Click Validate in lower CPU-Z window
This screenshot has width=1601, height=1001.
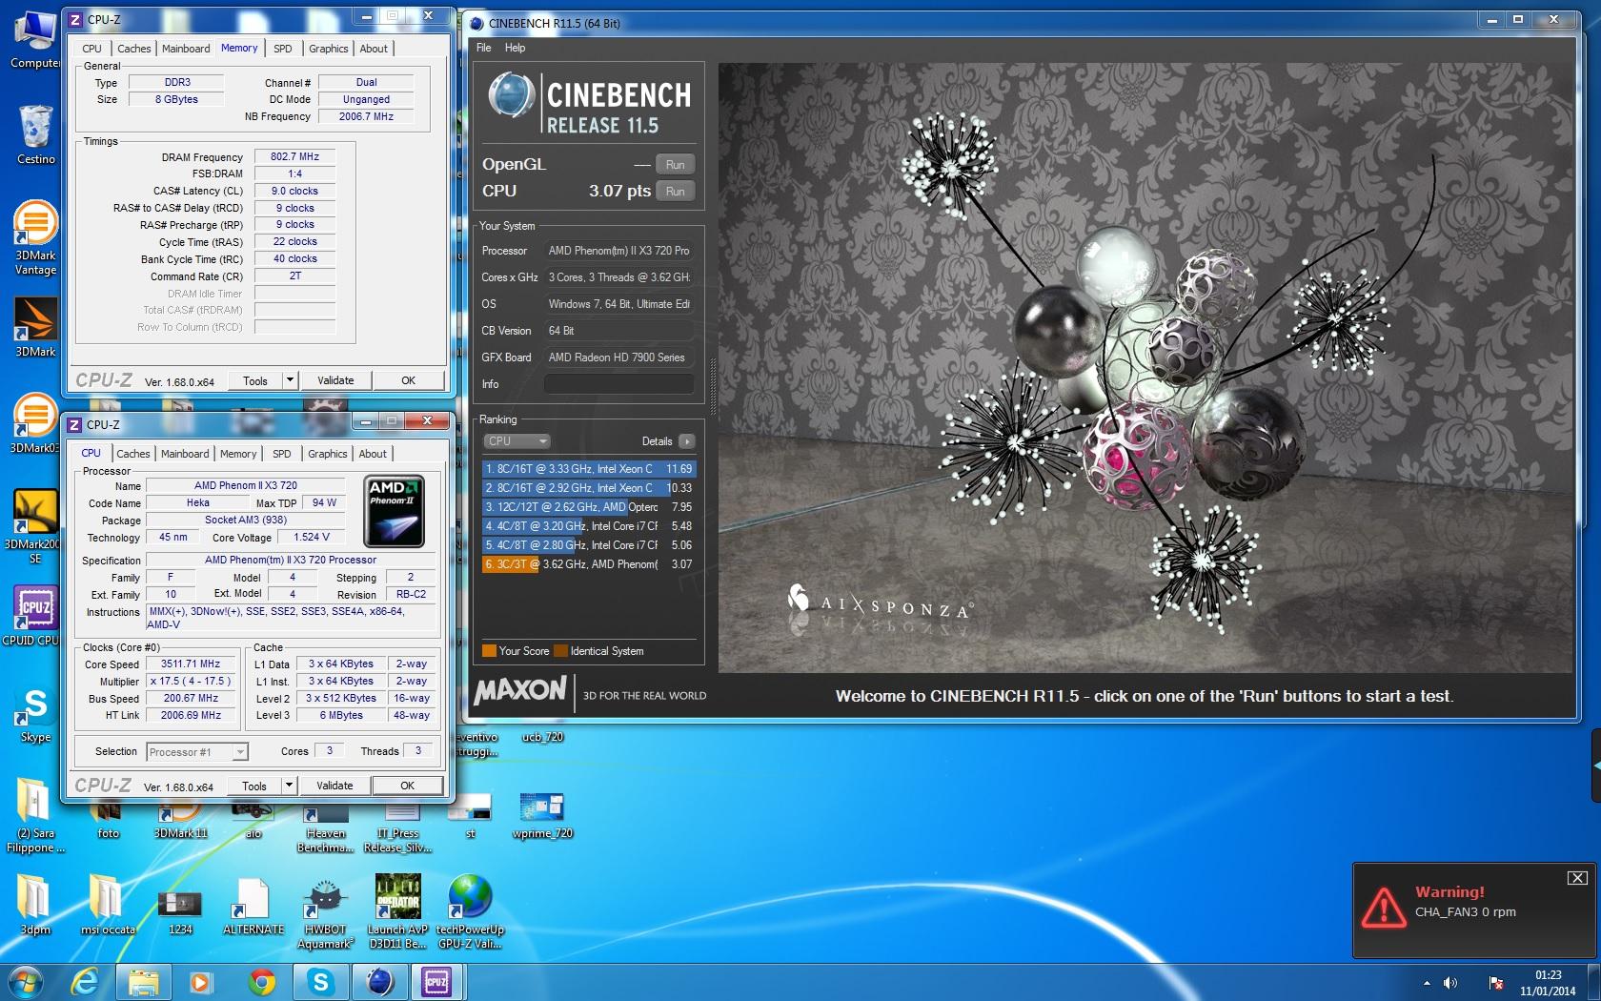(x=334, y=786)
